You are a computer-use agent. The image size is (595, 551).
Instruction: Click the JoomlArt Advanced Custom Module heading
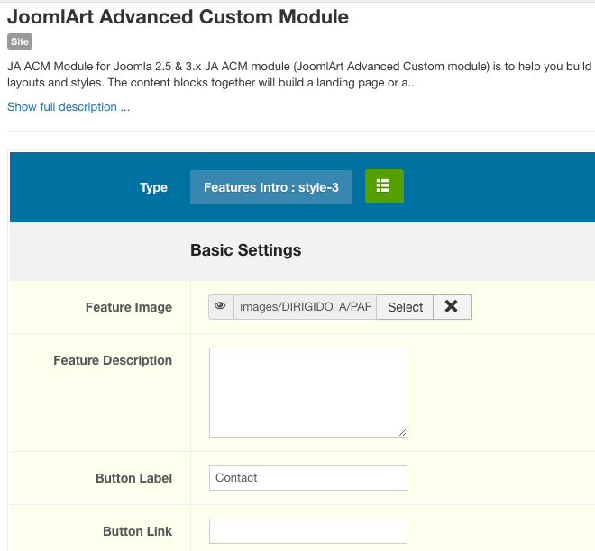178,16
